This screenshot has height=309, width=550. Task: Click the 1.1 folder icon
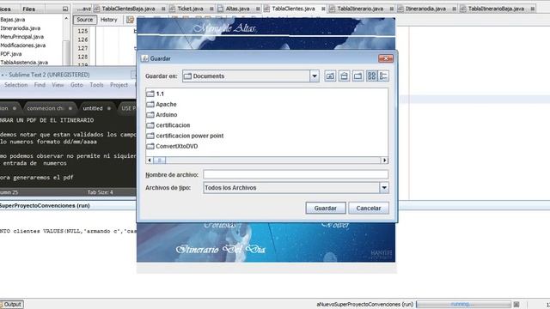click(x=150, y=94)
